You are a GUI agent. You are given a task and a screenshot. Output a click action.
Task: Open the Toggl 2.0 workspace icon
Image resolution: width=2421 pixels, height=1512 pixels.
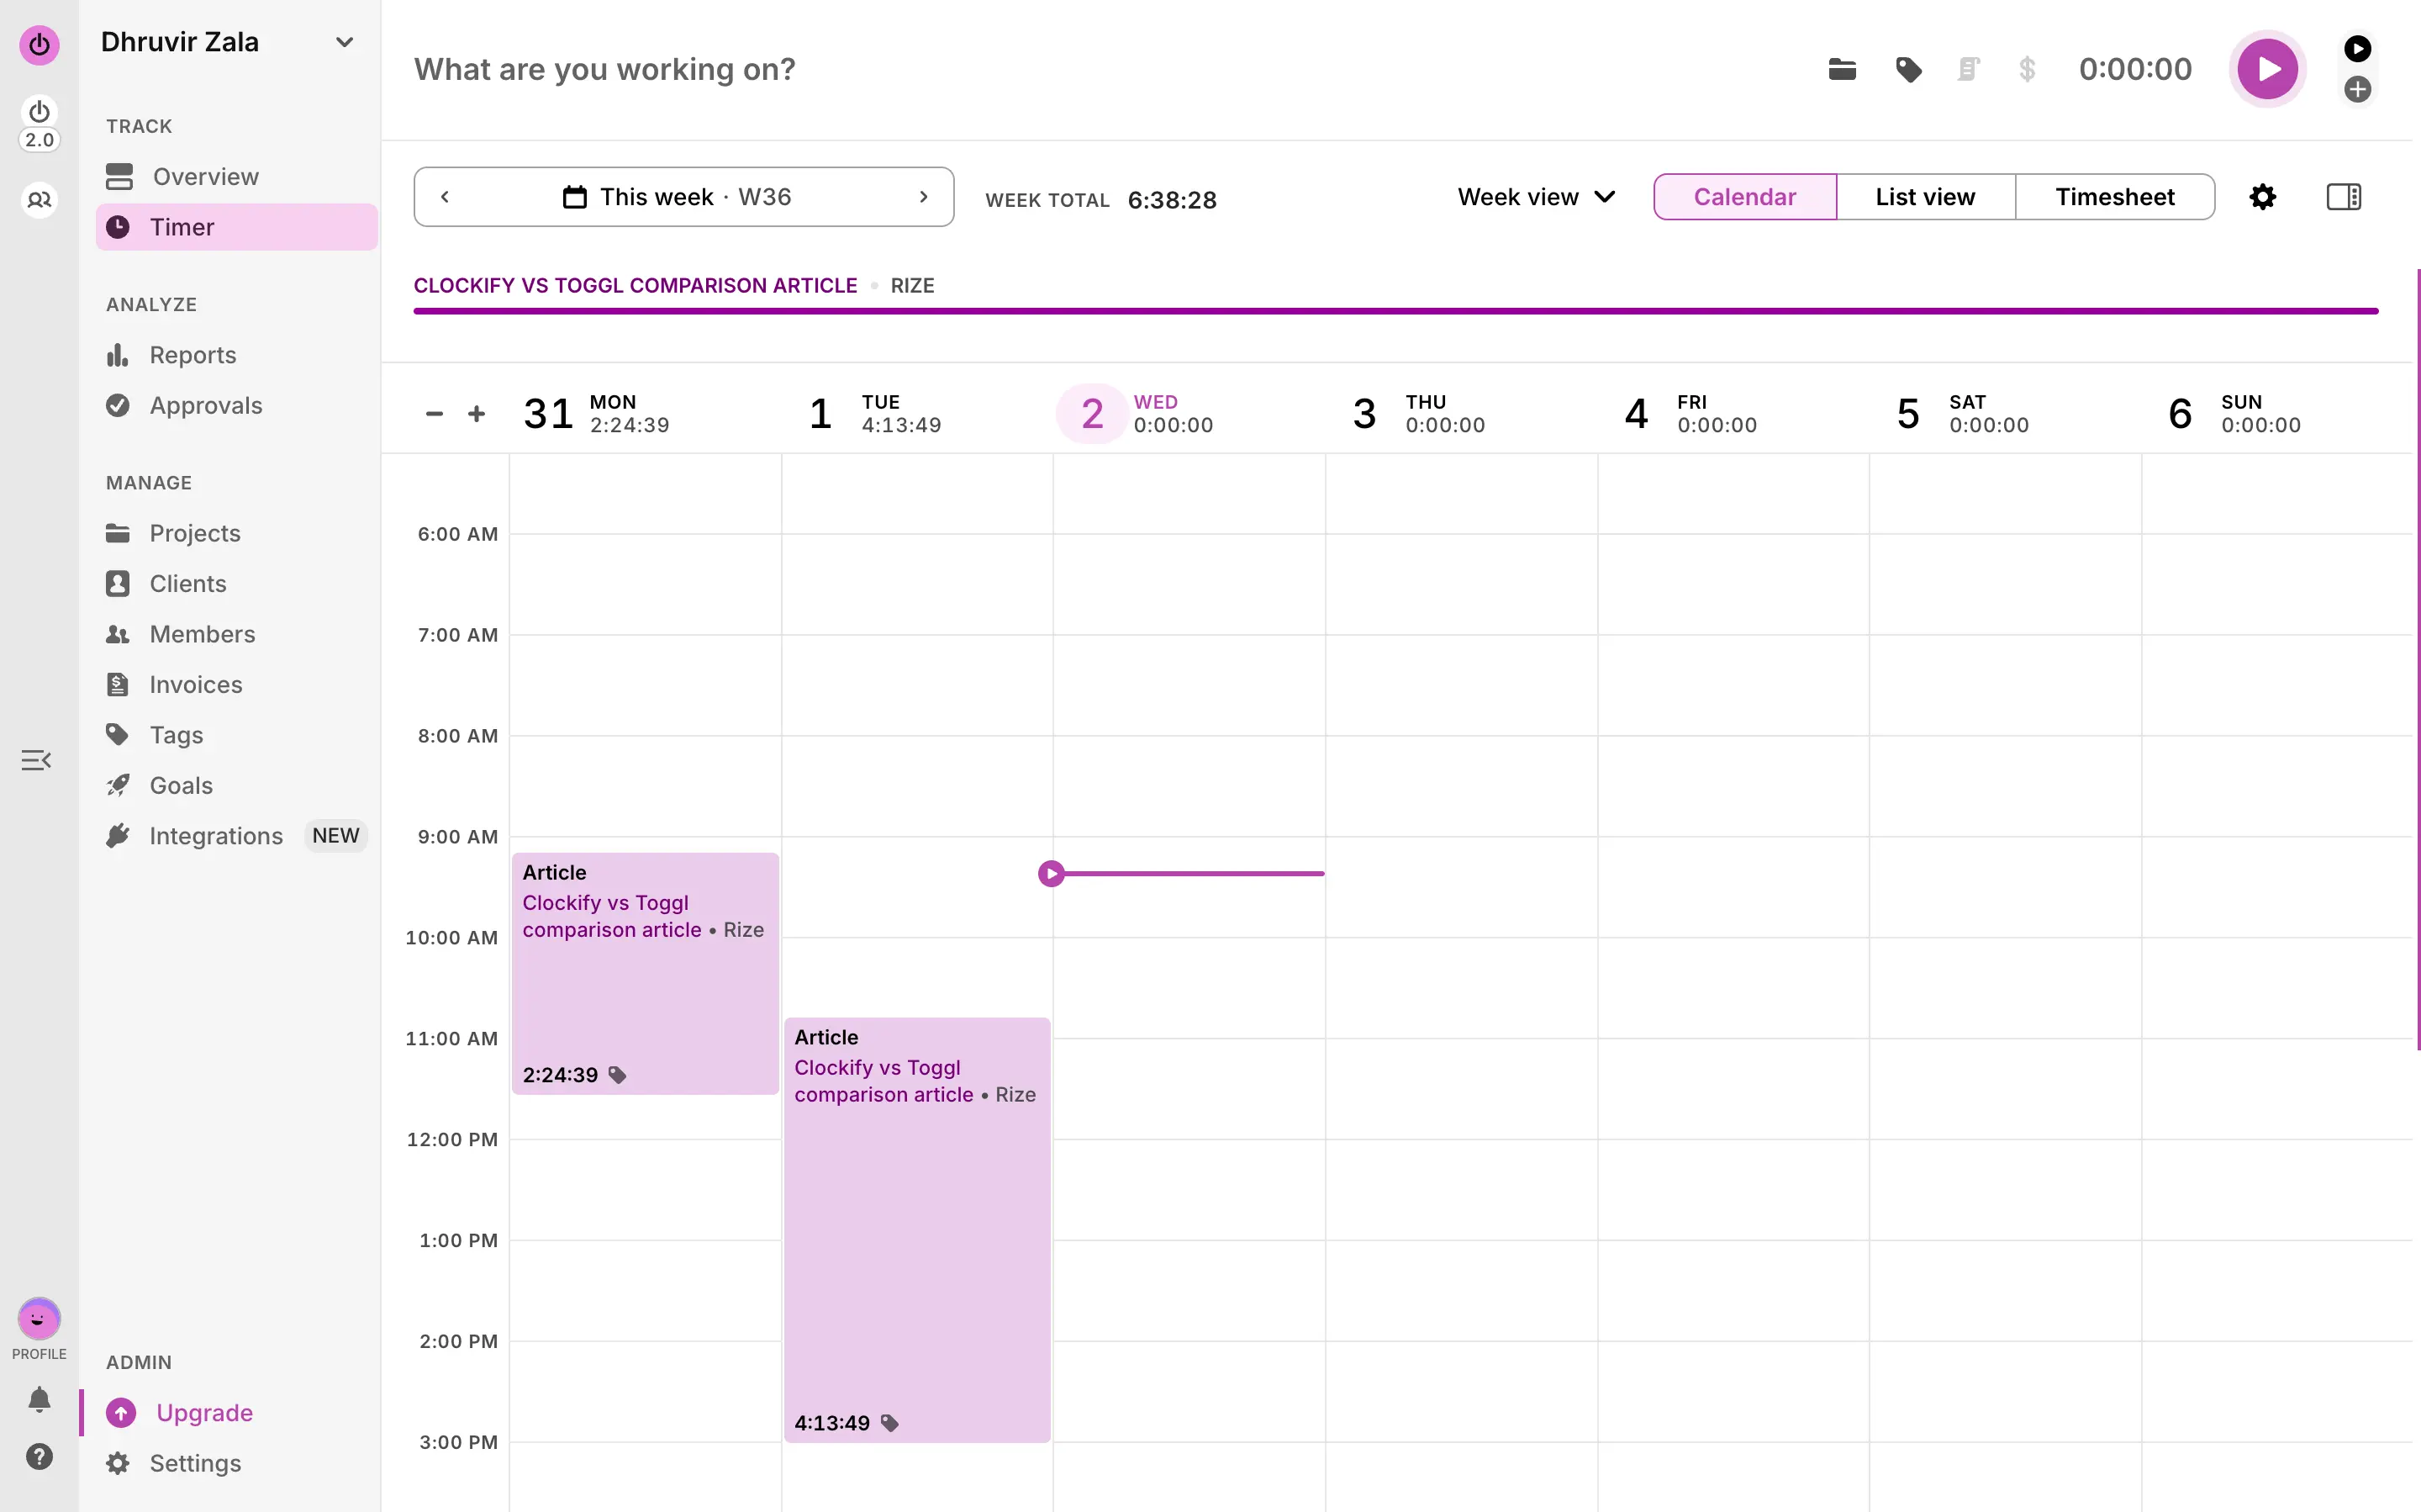(39, 124)
